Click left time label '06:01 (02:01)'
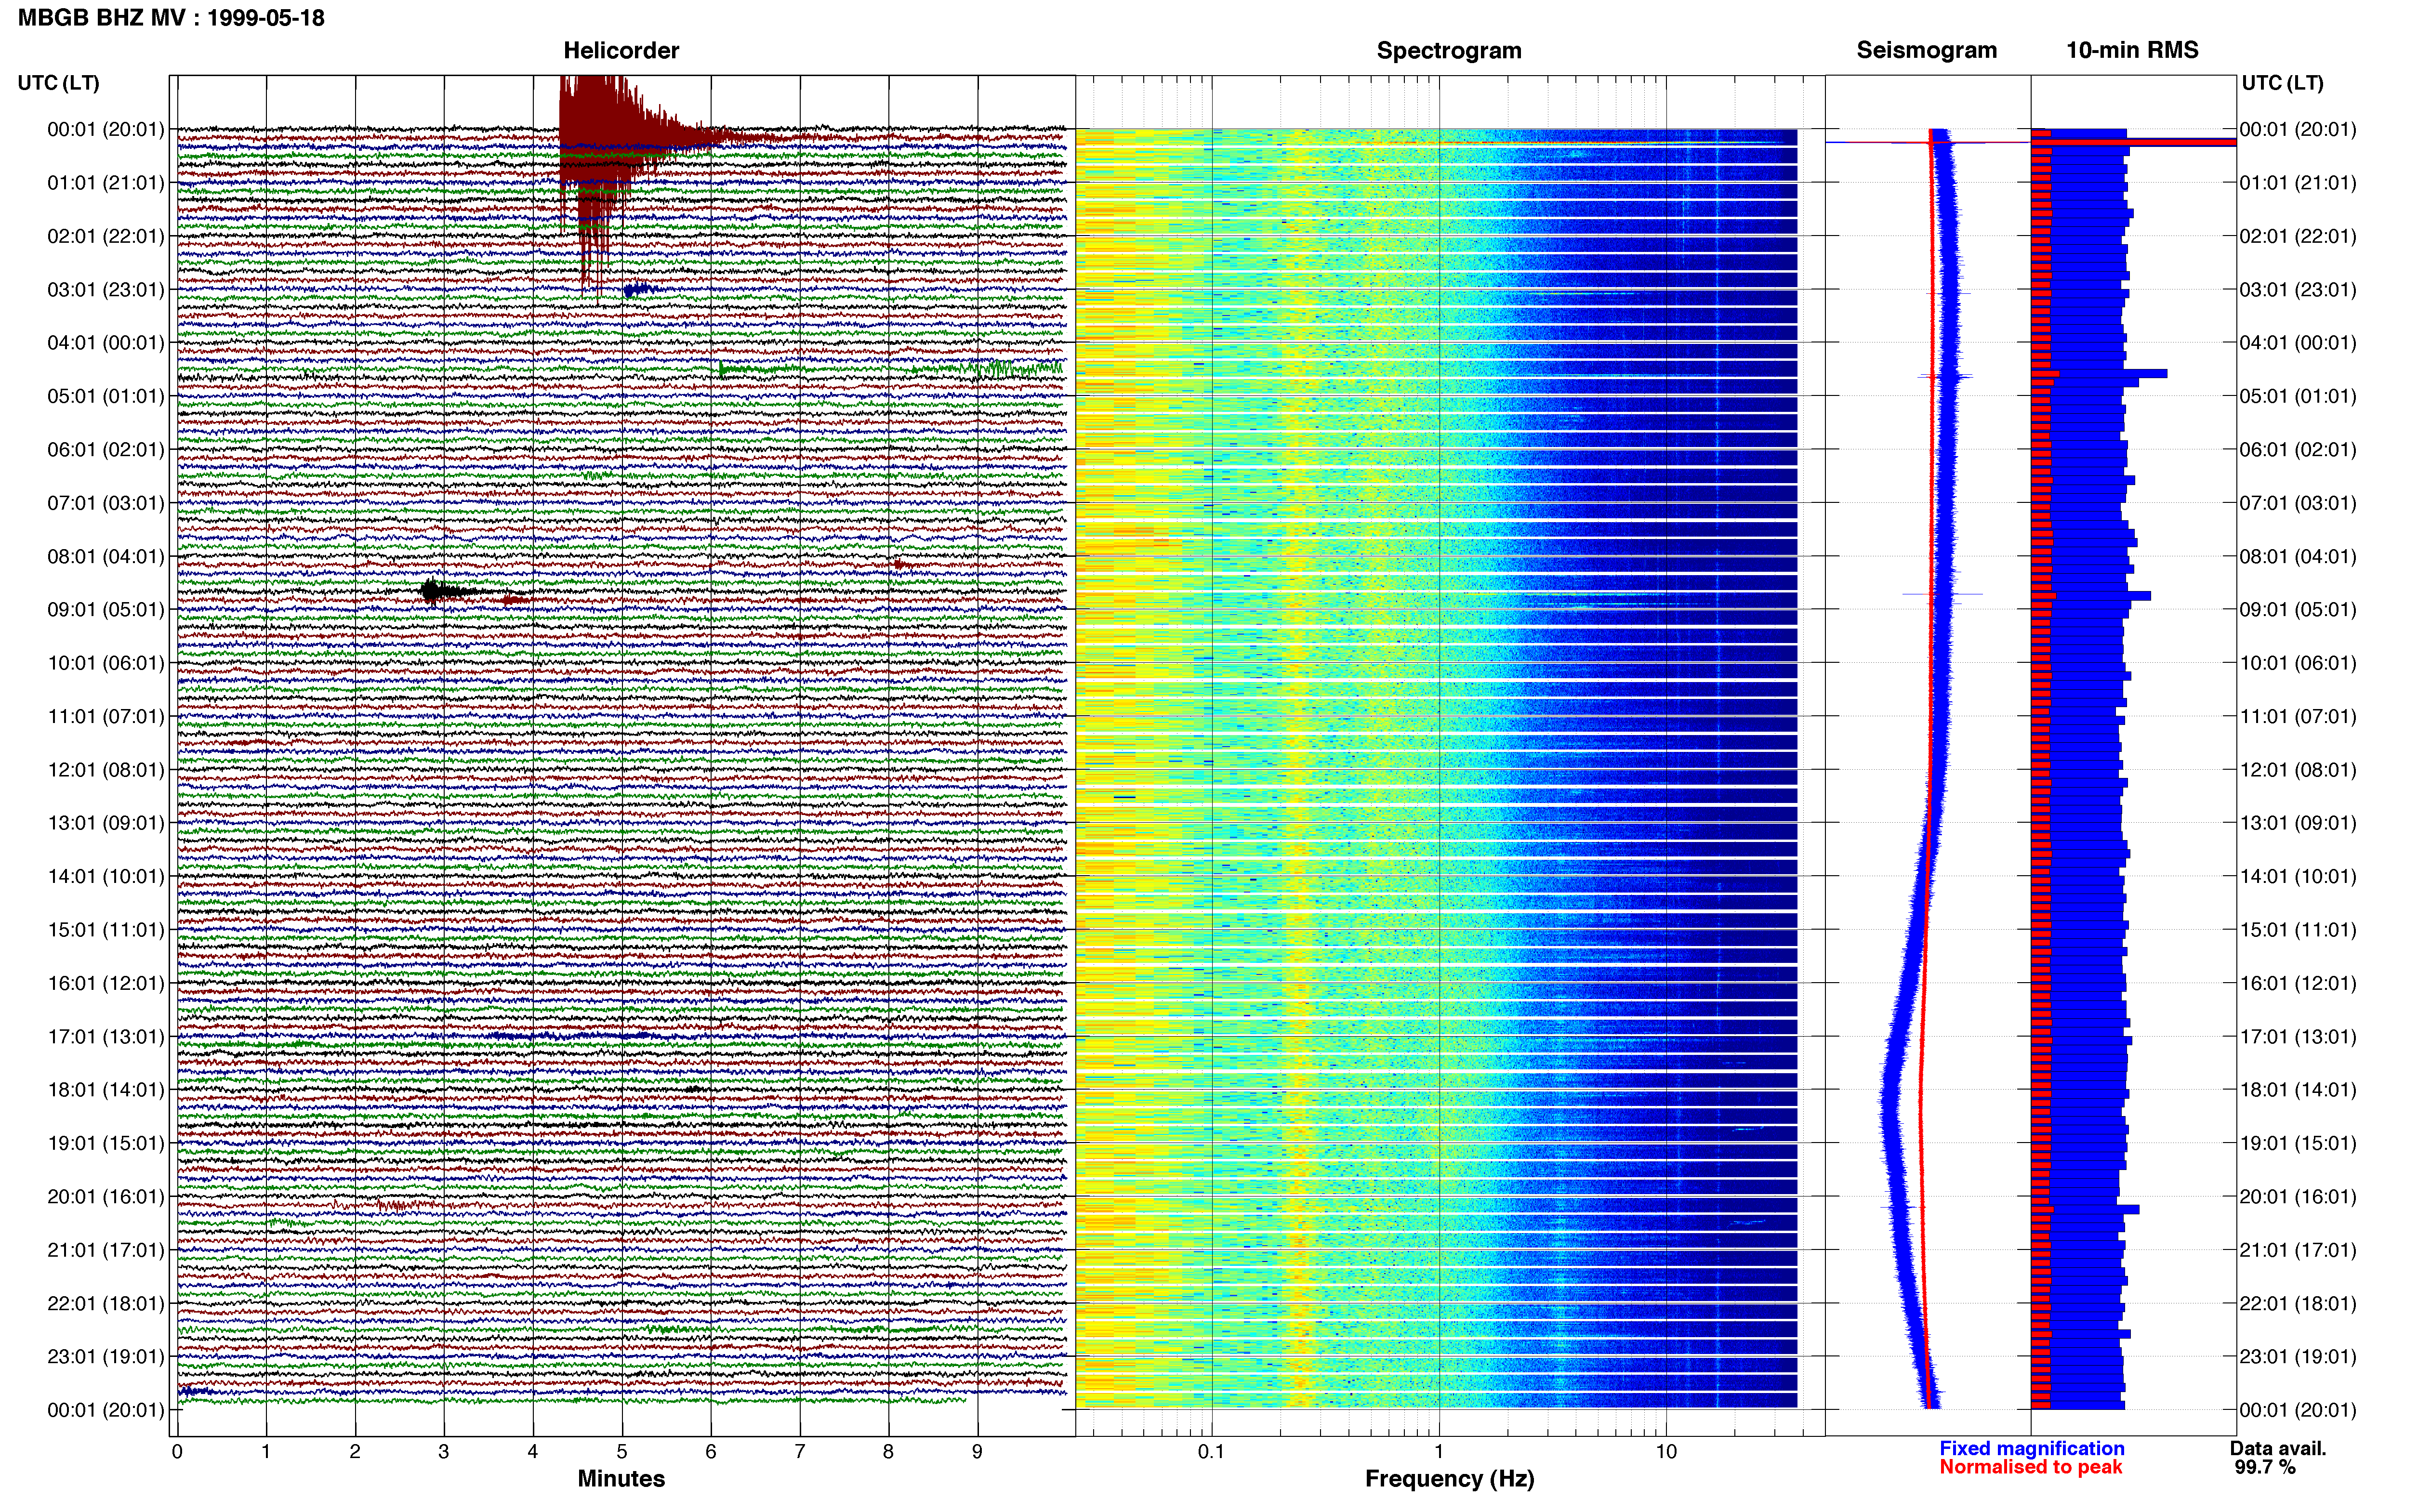The height and width of the screenshot is (1512, 2418). coord(106,450)
